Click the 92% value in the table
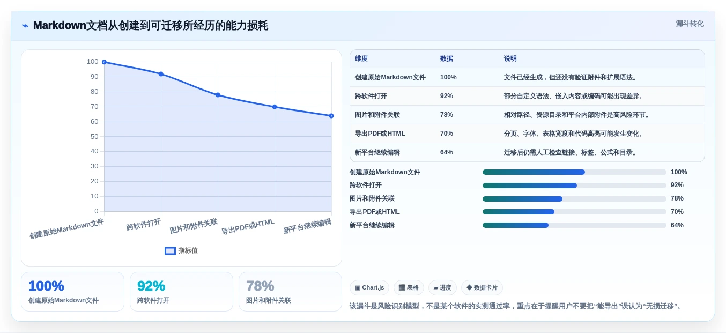Viewport: 726px width, 333px height. point(447,96)
